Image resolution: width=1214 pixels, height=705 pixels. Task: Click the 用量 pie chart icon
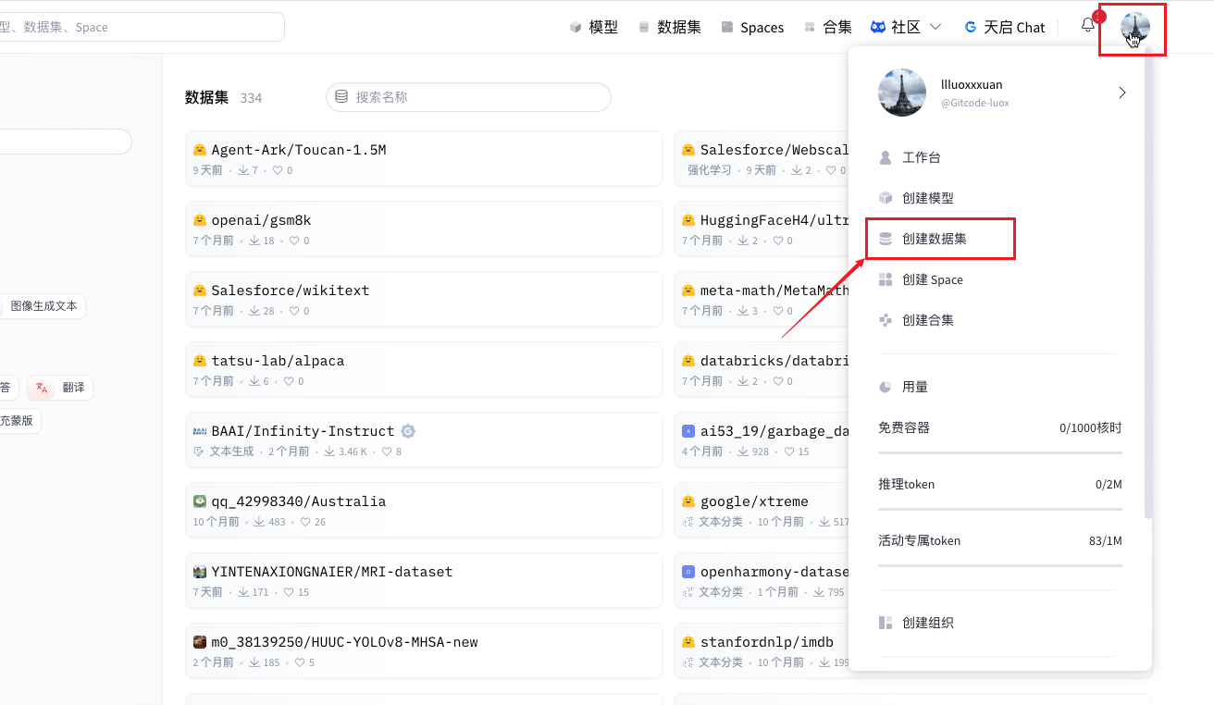point(886,387)
